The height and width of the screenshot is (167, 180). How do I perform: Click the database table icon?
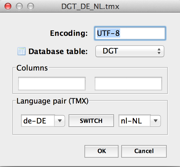click(22, 51)
